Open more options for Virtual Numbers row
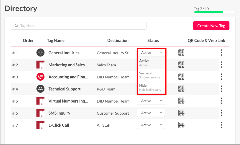The width and height of the screenshot is (240, 145). 221,101
